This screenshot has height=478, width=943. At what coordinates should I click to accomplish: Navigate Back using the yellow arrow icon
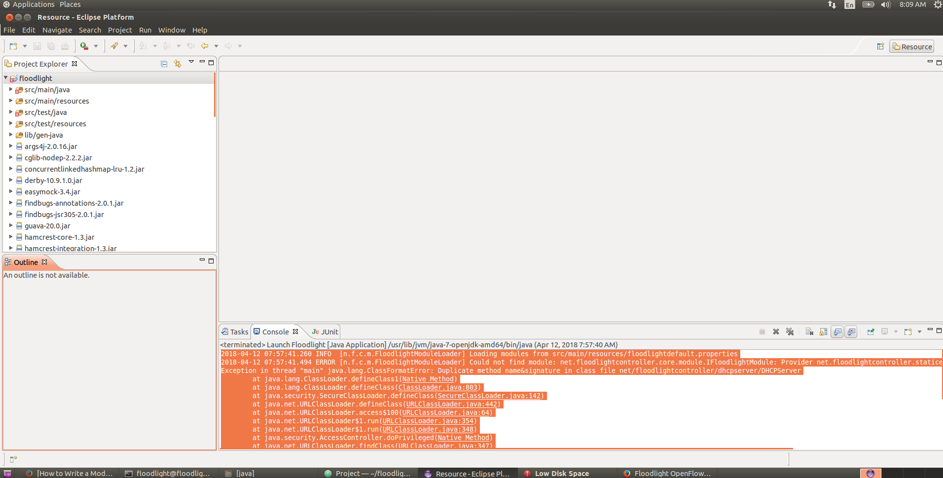(x=206, y=46)
